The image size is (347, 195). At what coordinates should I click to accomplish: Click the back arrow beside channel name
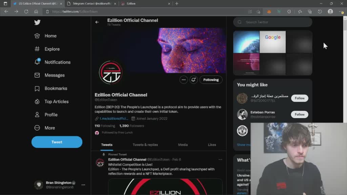[97, 22]
